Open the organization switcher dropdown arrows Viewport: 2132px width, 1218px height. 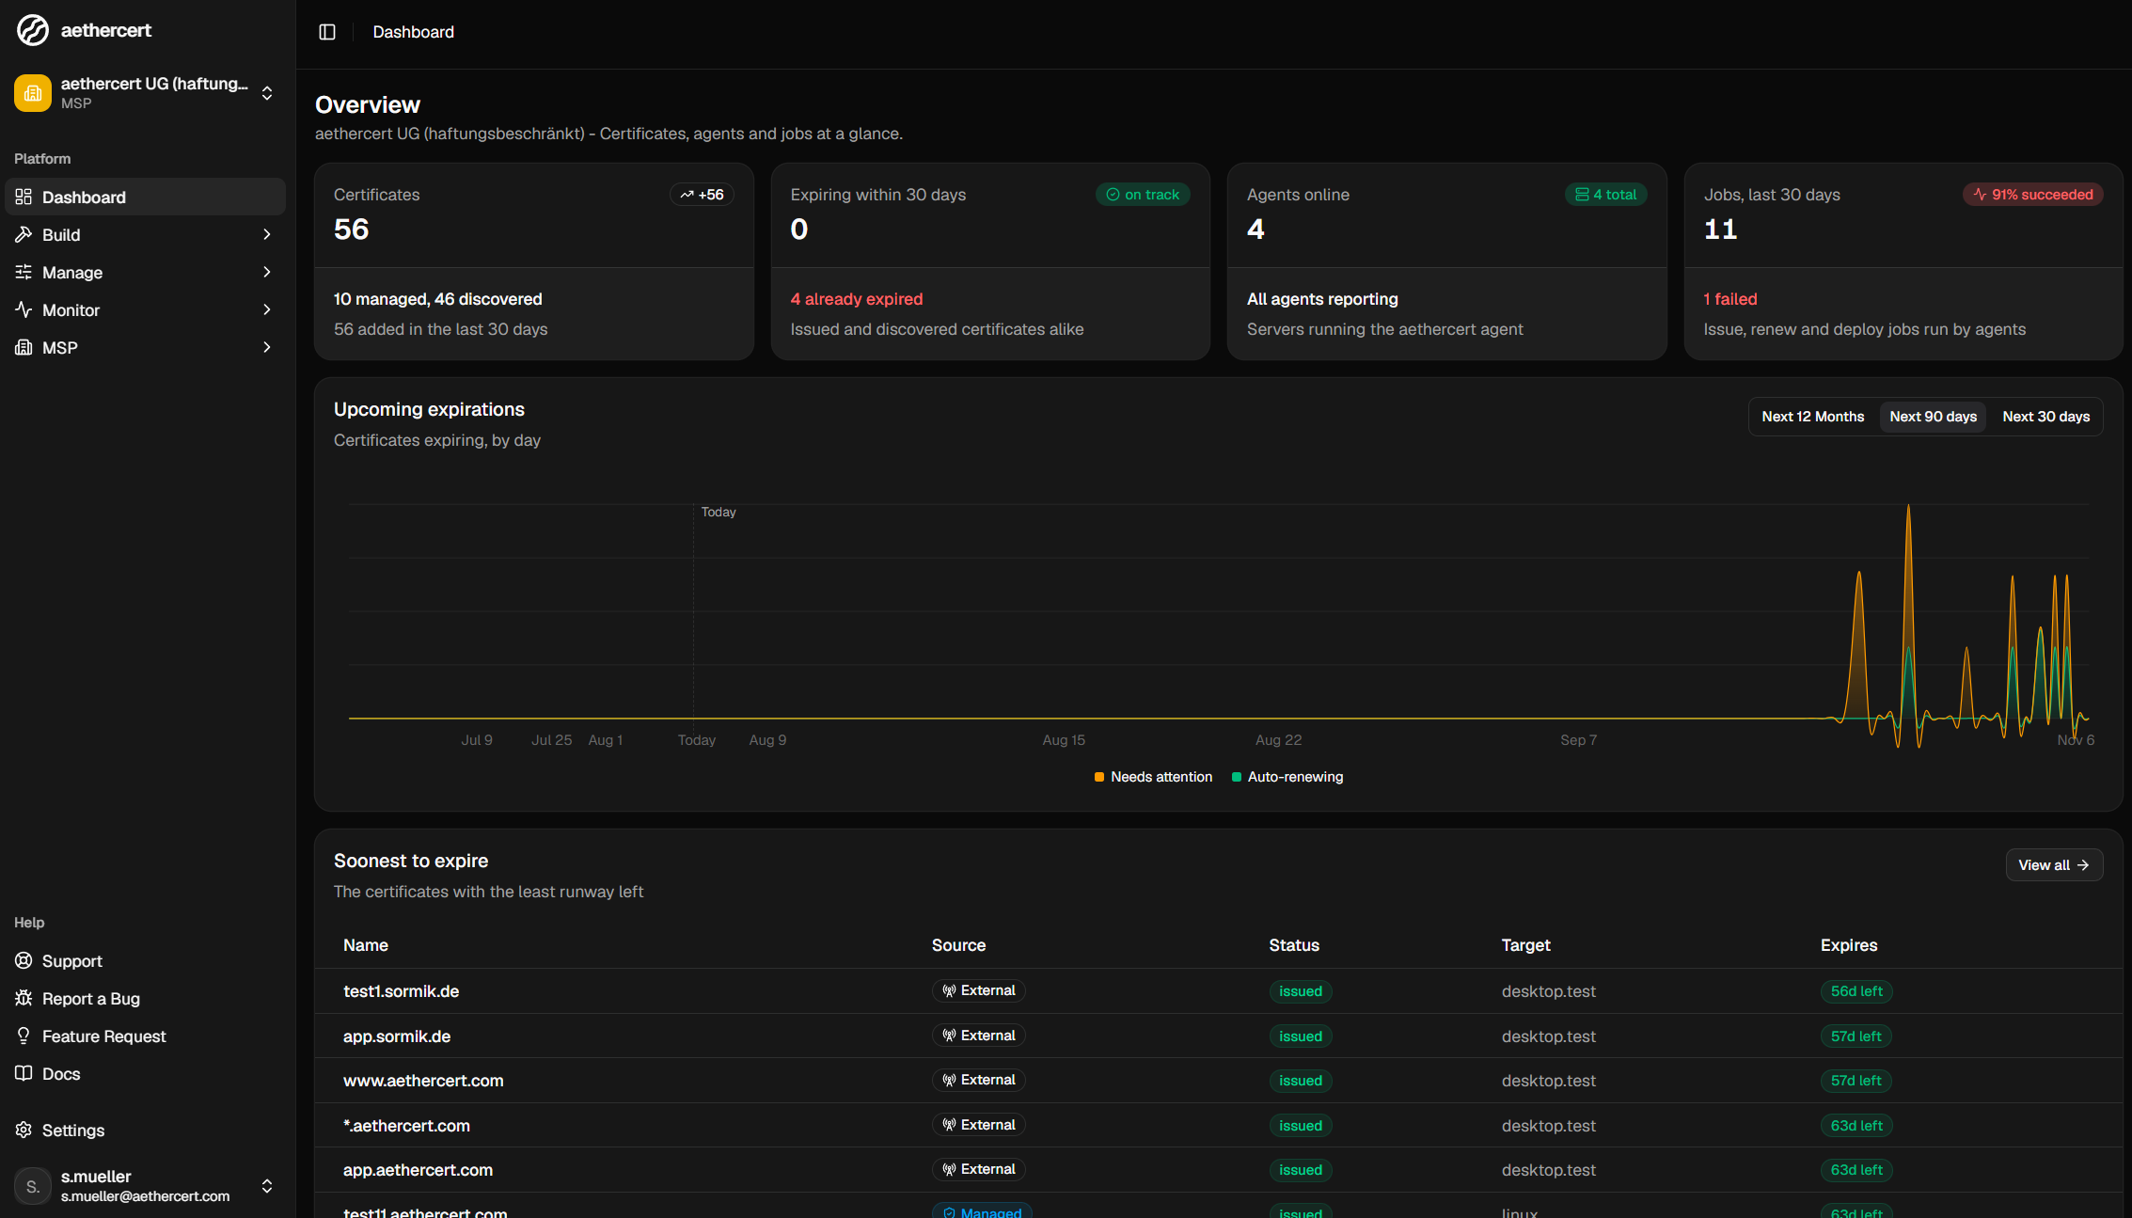[267, 93]
